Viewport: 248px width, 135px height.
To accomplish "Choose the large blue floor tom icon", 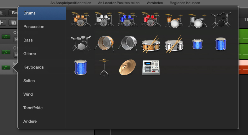I will coord(81,67).
